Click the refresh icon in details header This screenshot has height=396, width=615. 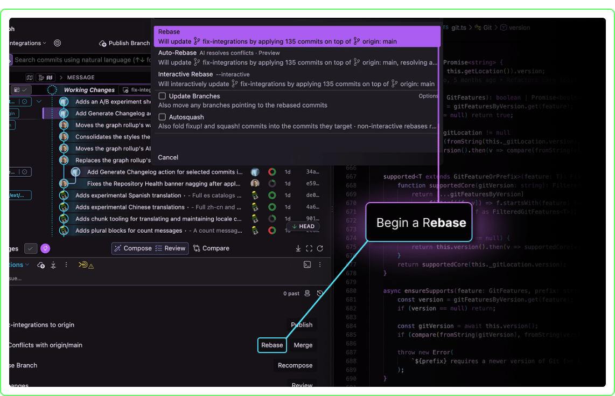click(x=320, y=248)
